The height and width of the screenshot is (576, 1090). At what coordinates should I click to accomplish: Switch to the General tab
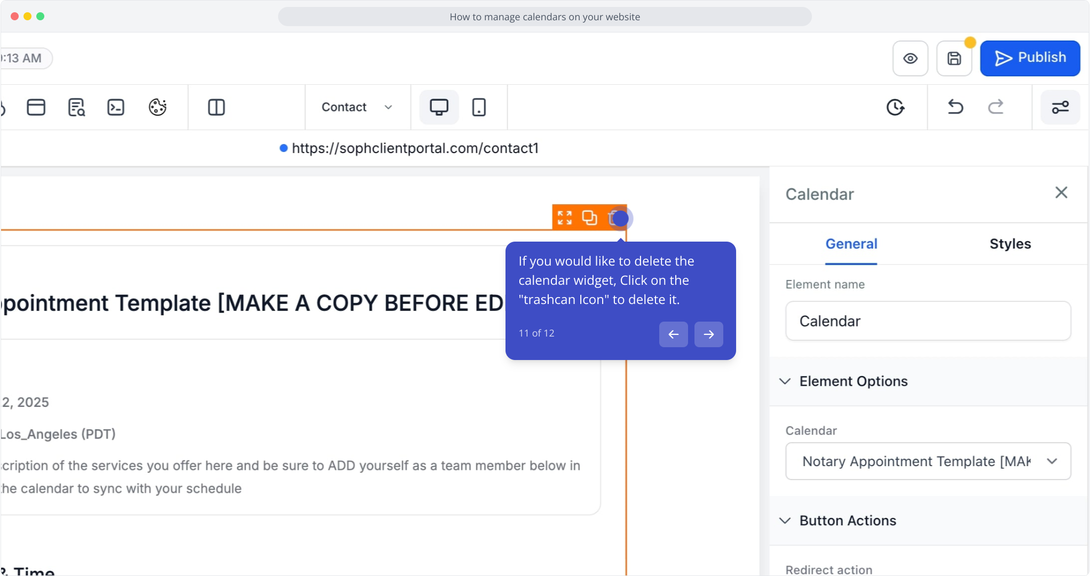[851, 244]
